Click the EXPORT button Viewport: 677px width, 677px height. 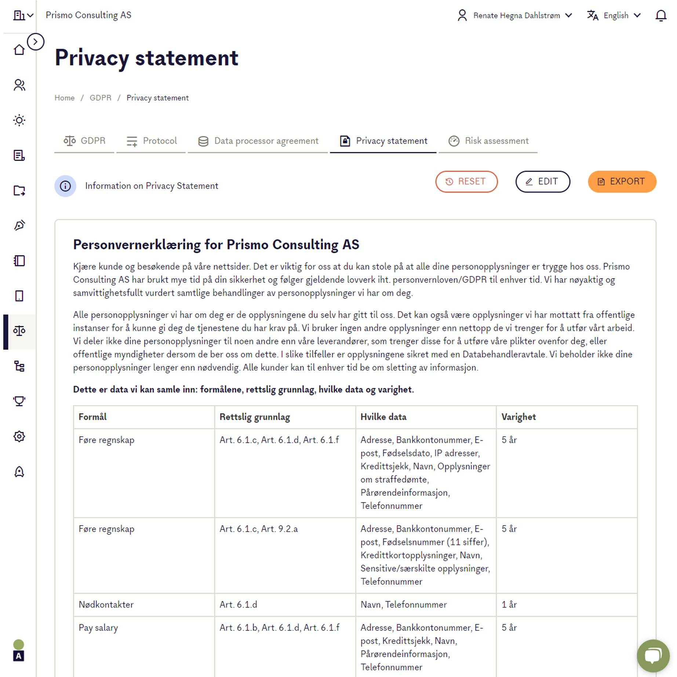tap(622, 182)
